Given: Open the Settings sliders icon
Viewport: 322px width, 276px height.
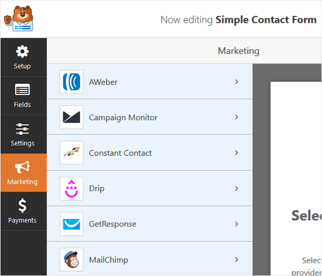Looking at the screenshot, I should (22, 129).
